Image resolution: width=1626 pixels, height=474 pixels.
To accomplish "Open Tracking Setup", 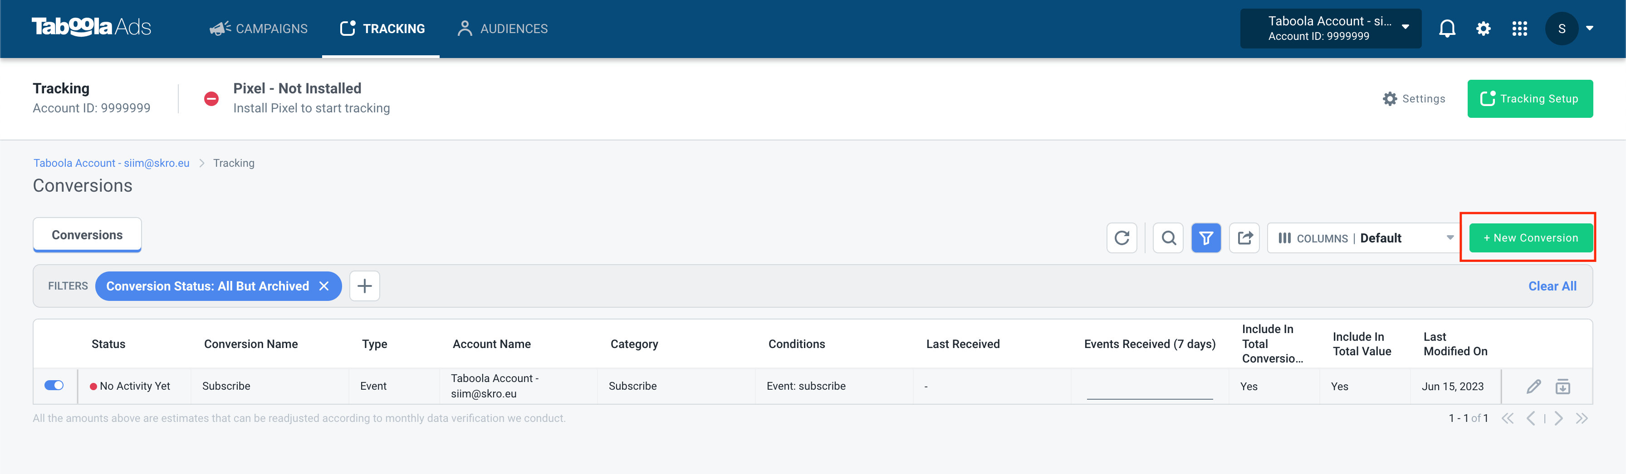I will click(x=1529, y=98).
